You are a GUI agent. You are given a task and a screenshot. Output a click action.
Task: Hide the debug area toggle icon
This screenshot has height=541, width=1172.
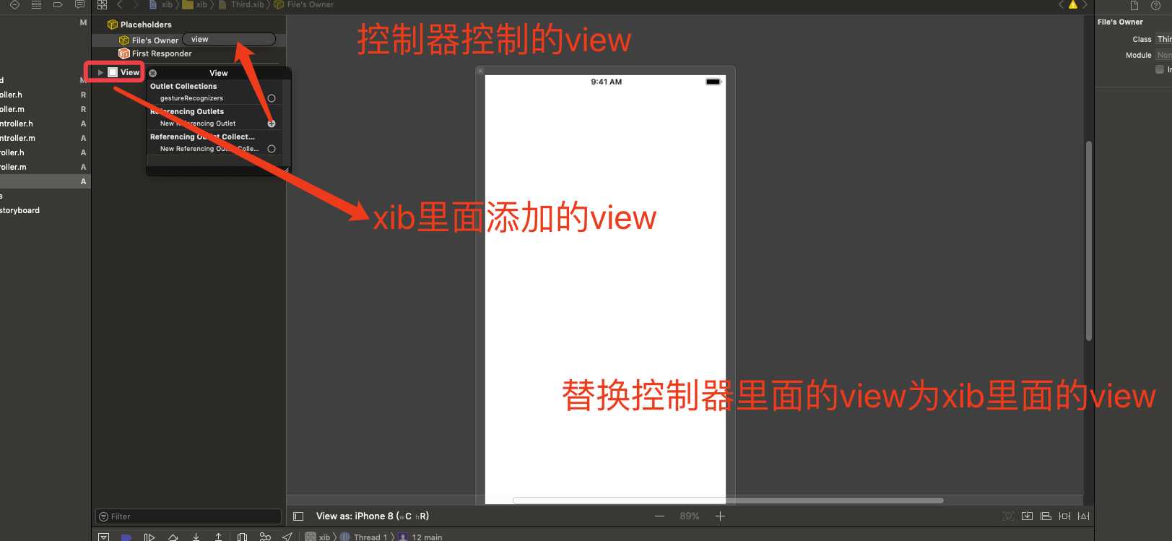tap(104, 537)
